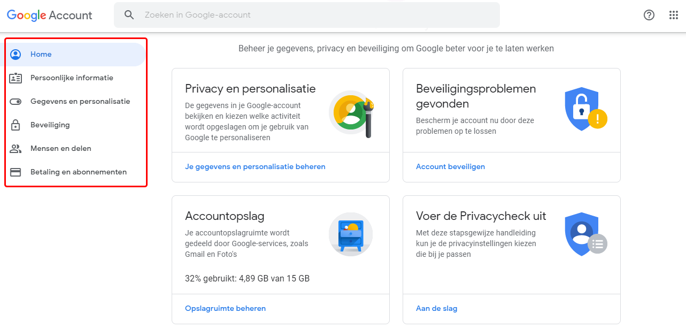Select Persoonlijke informatie in the sidebar
The image size is (686, 328).
[x=72, y=78]
